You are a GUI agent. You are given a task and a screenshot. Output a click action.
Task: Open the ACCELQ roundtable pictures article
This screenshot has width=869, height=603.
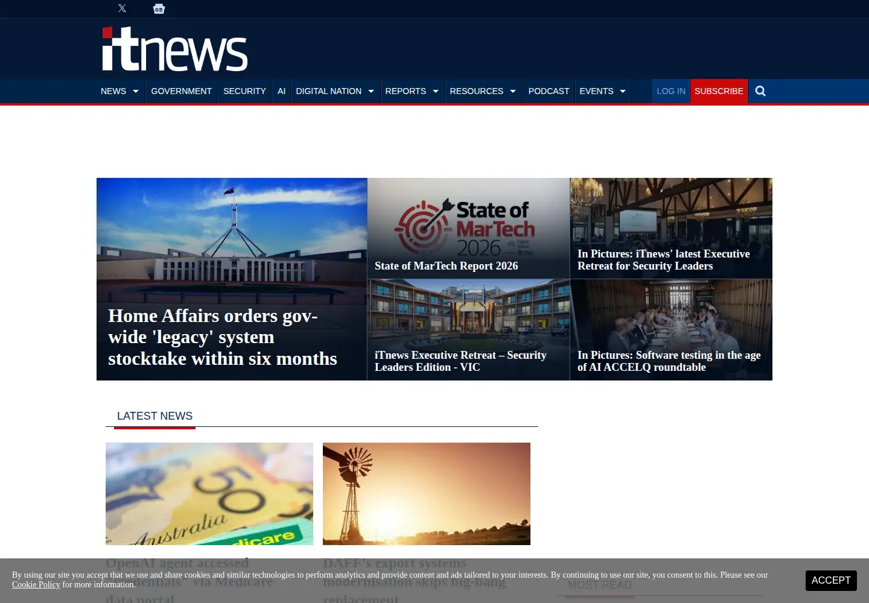click(669, 361)
